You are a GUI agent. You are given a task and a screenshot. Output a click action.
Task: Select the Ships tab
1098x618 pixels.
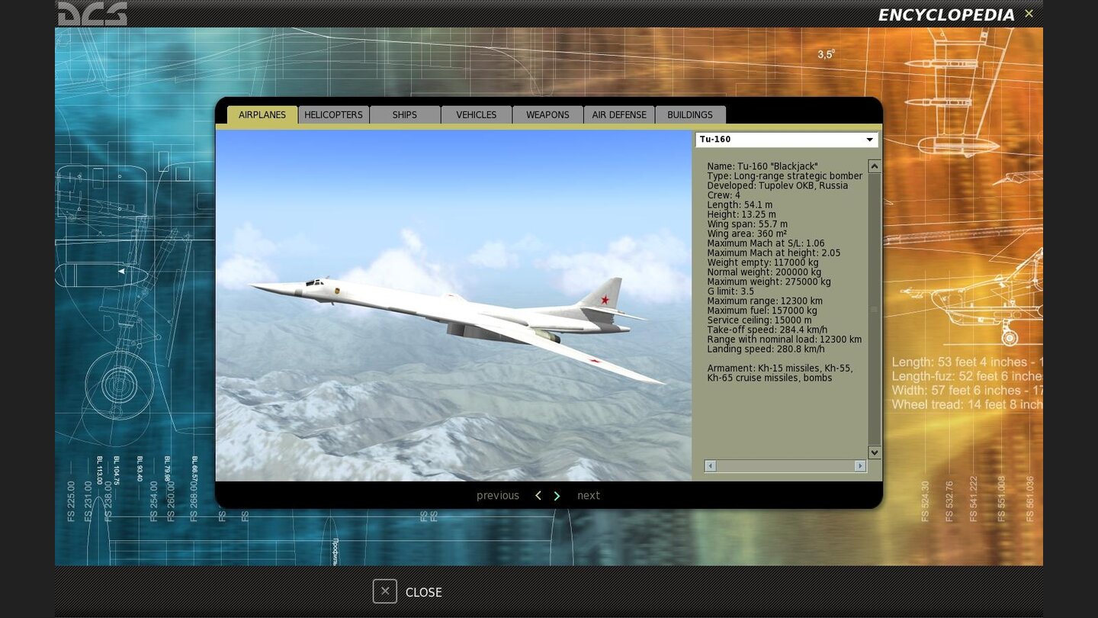pyautogui.click(x=405, y=114)
